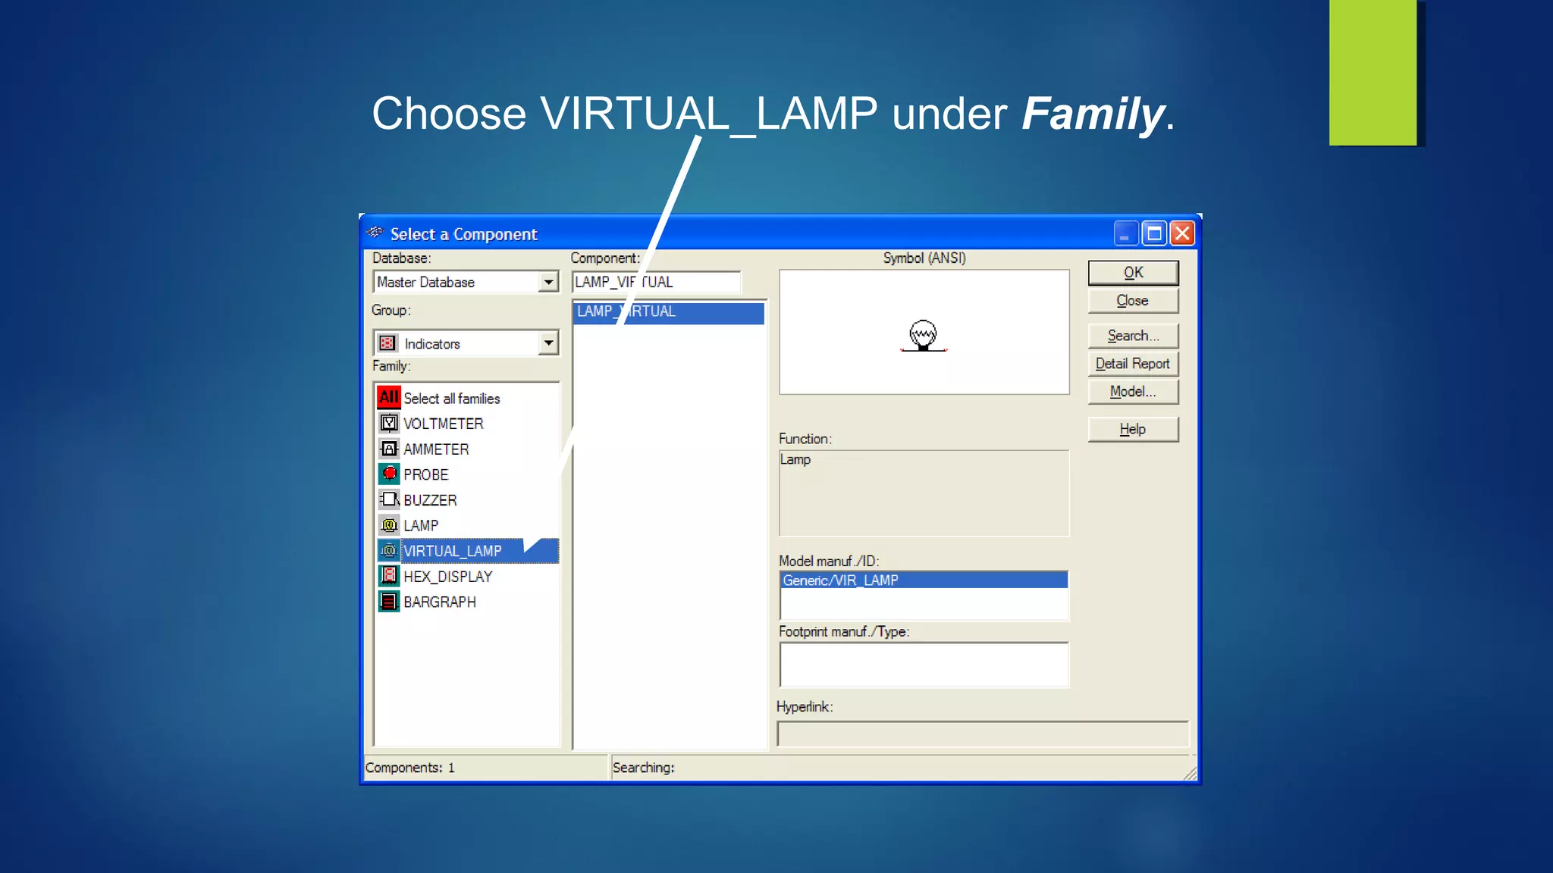Open the Database dropdown arrow
This screenshot has height=873, width=1553.
click(548, 282)
